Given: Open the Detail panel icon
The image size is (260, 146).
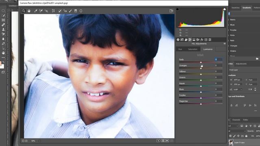Looking at the screenshot, I should [186, 40].
